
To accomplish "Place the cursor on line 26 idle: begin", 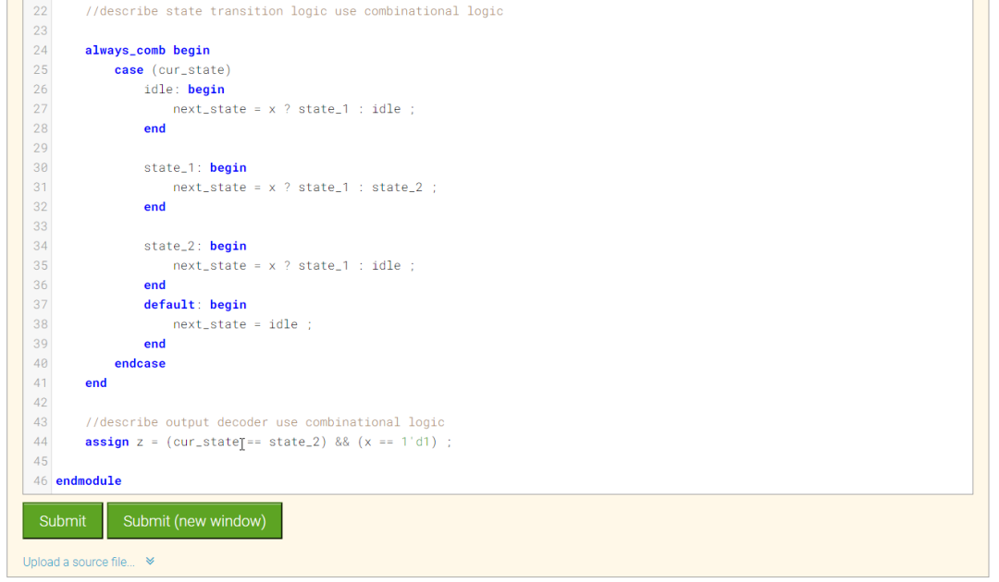I will coord(184,90).
